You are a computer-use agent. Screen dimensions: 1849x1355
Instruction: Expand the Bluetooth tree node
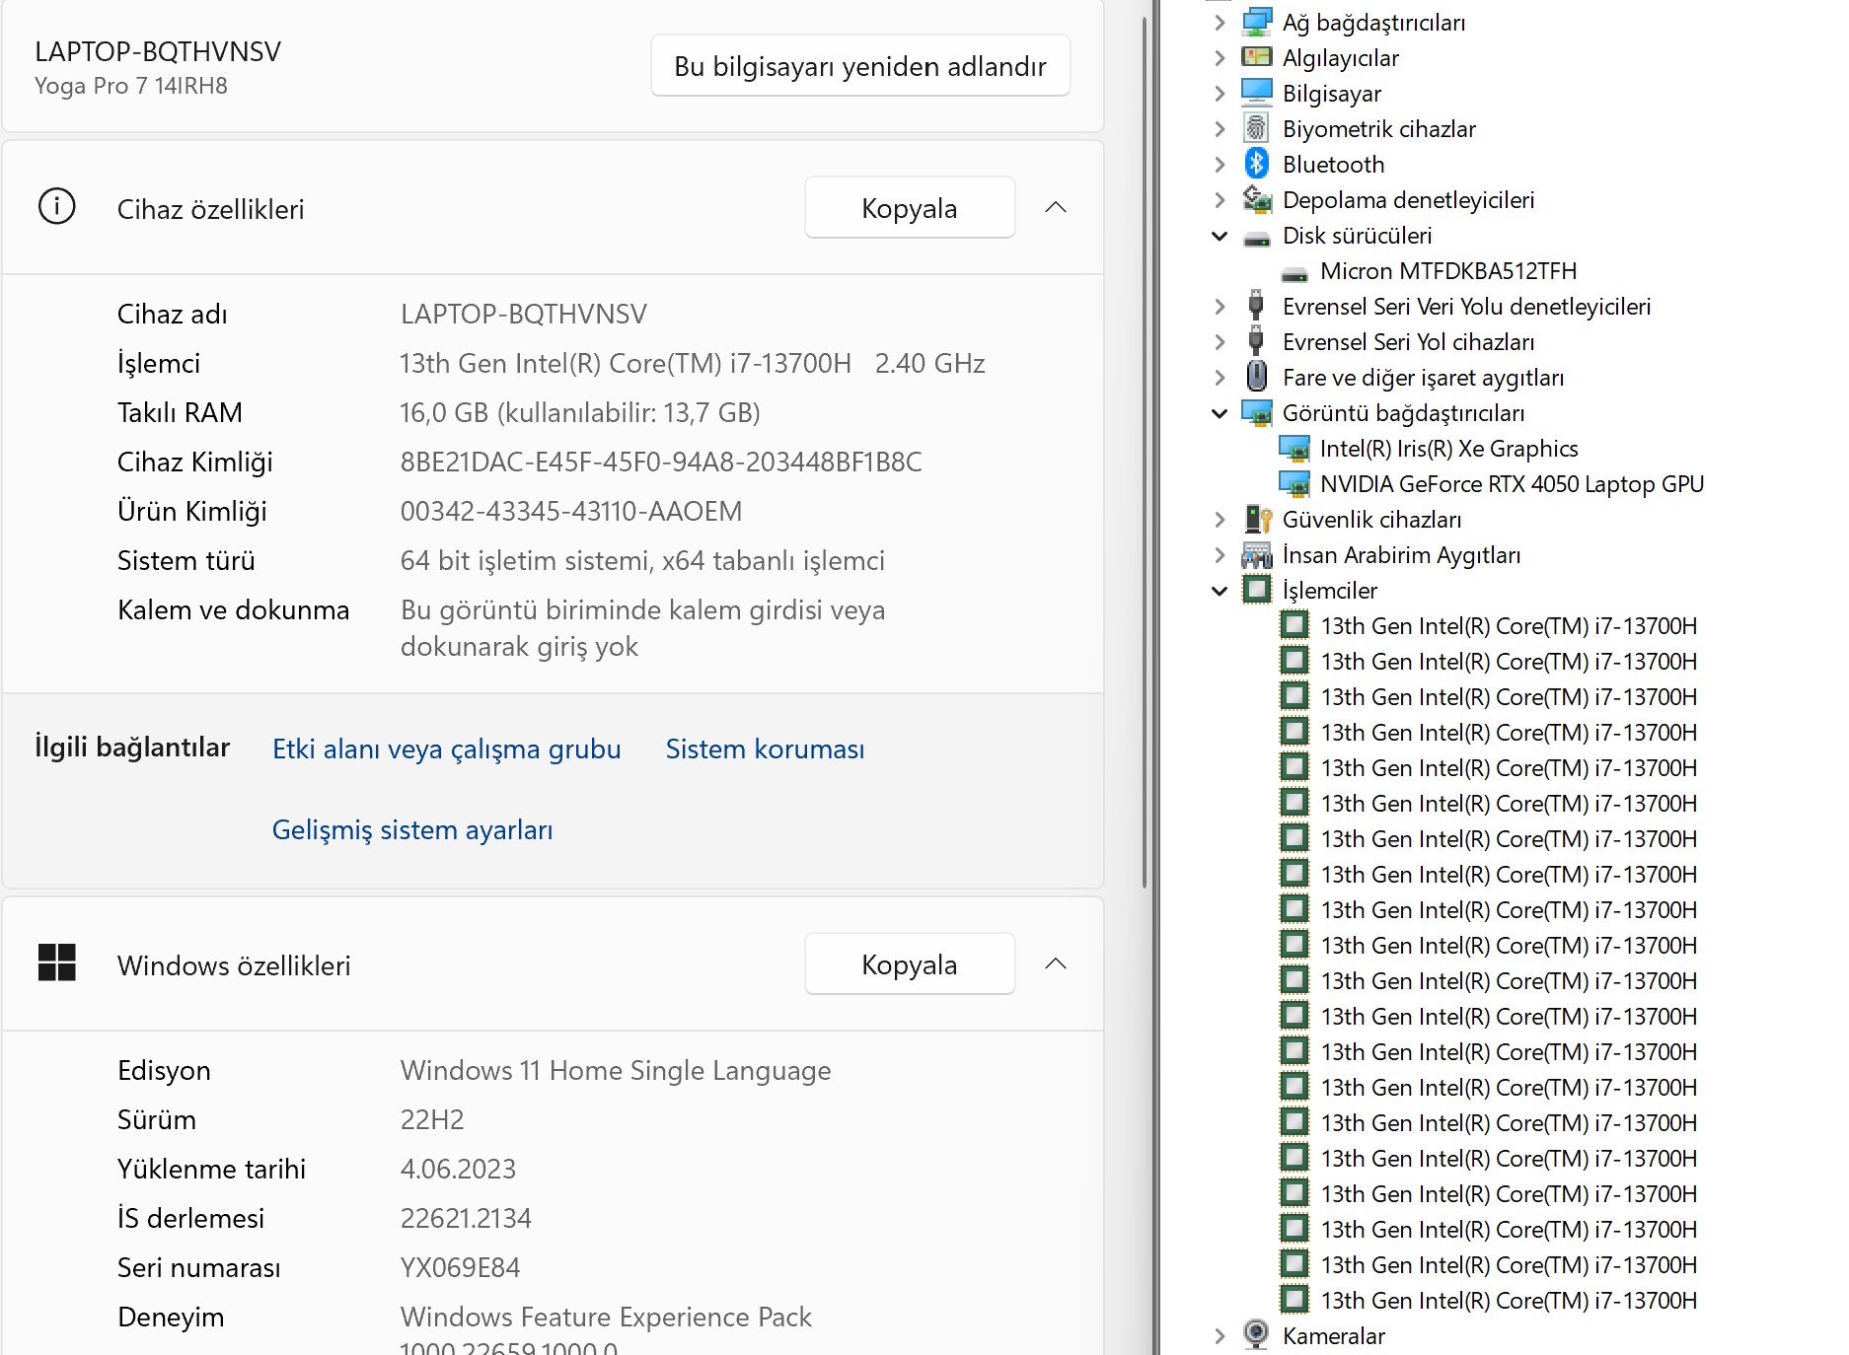point(1220,164)
